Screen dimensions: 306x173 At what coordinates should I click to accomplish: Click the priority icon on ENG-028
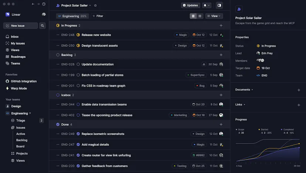coord(204,64)
